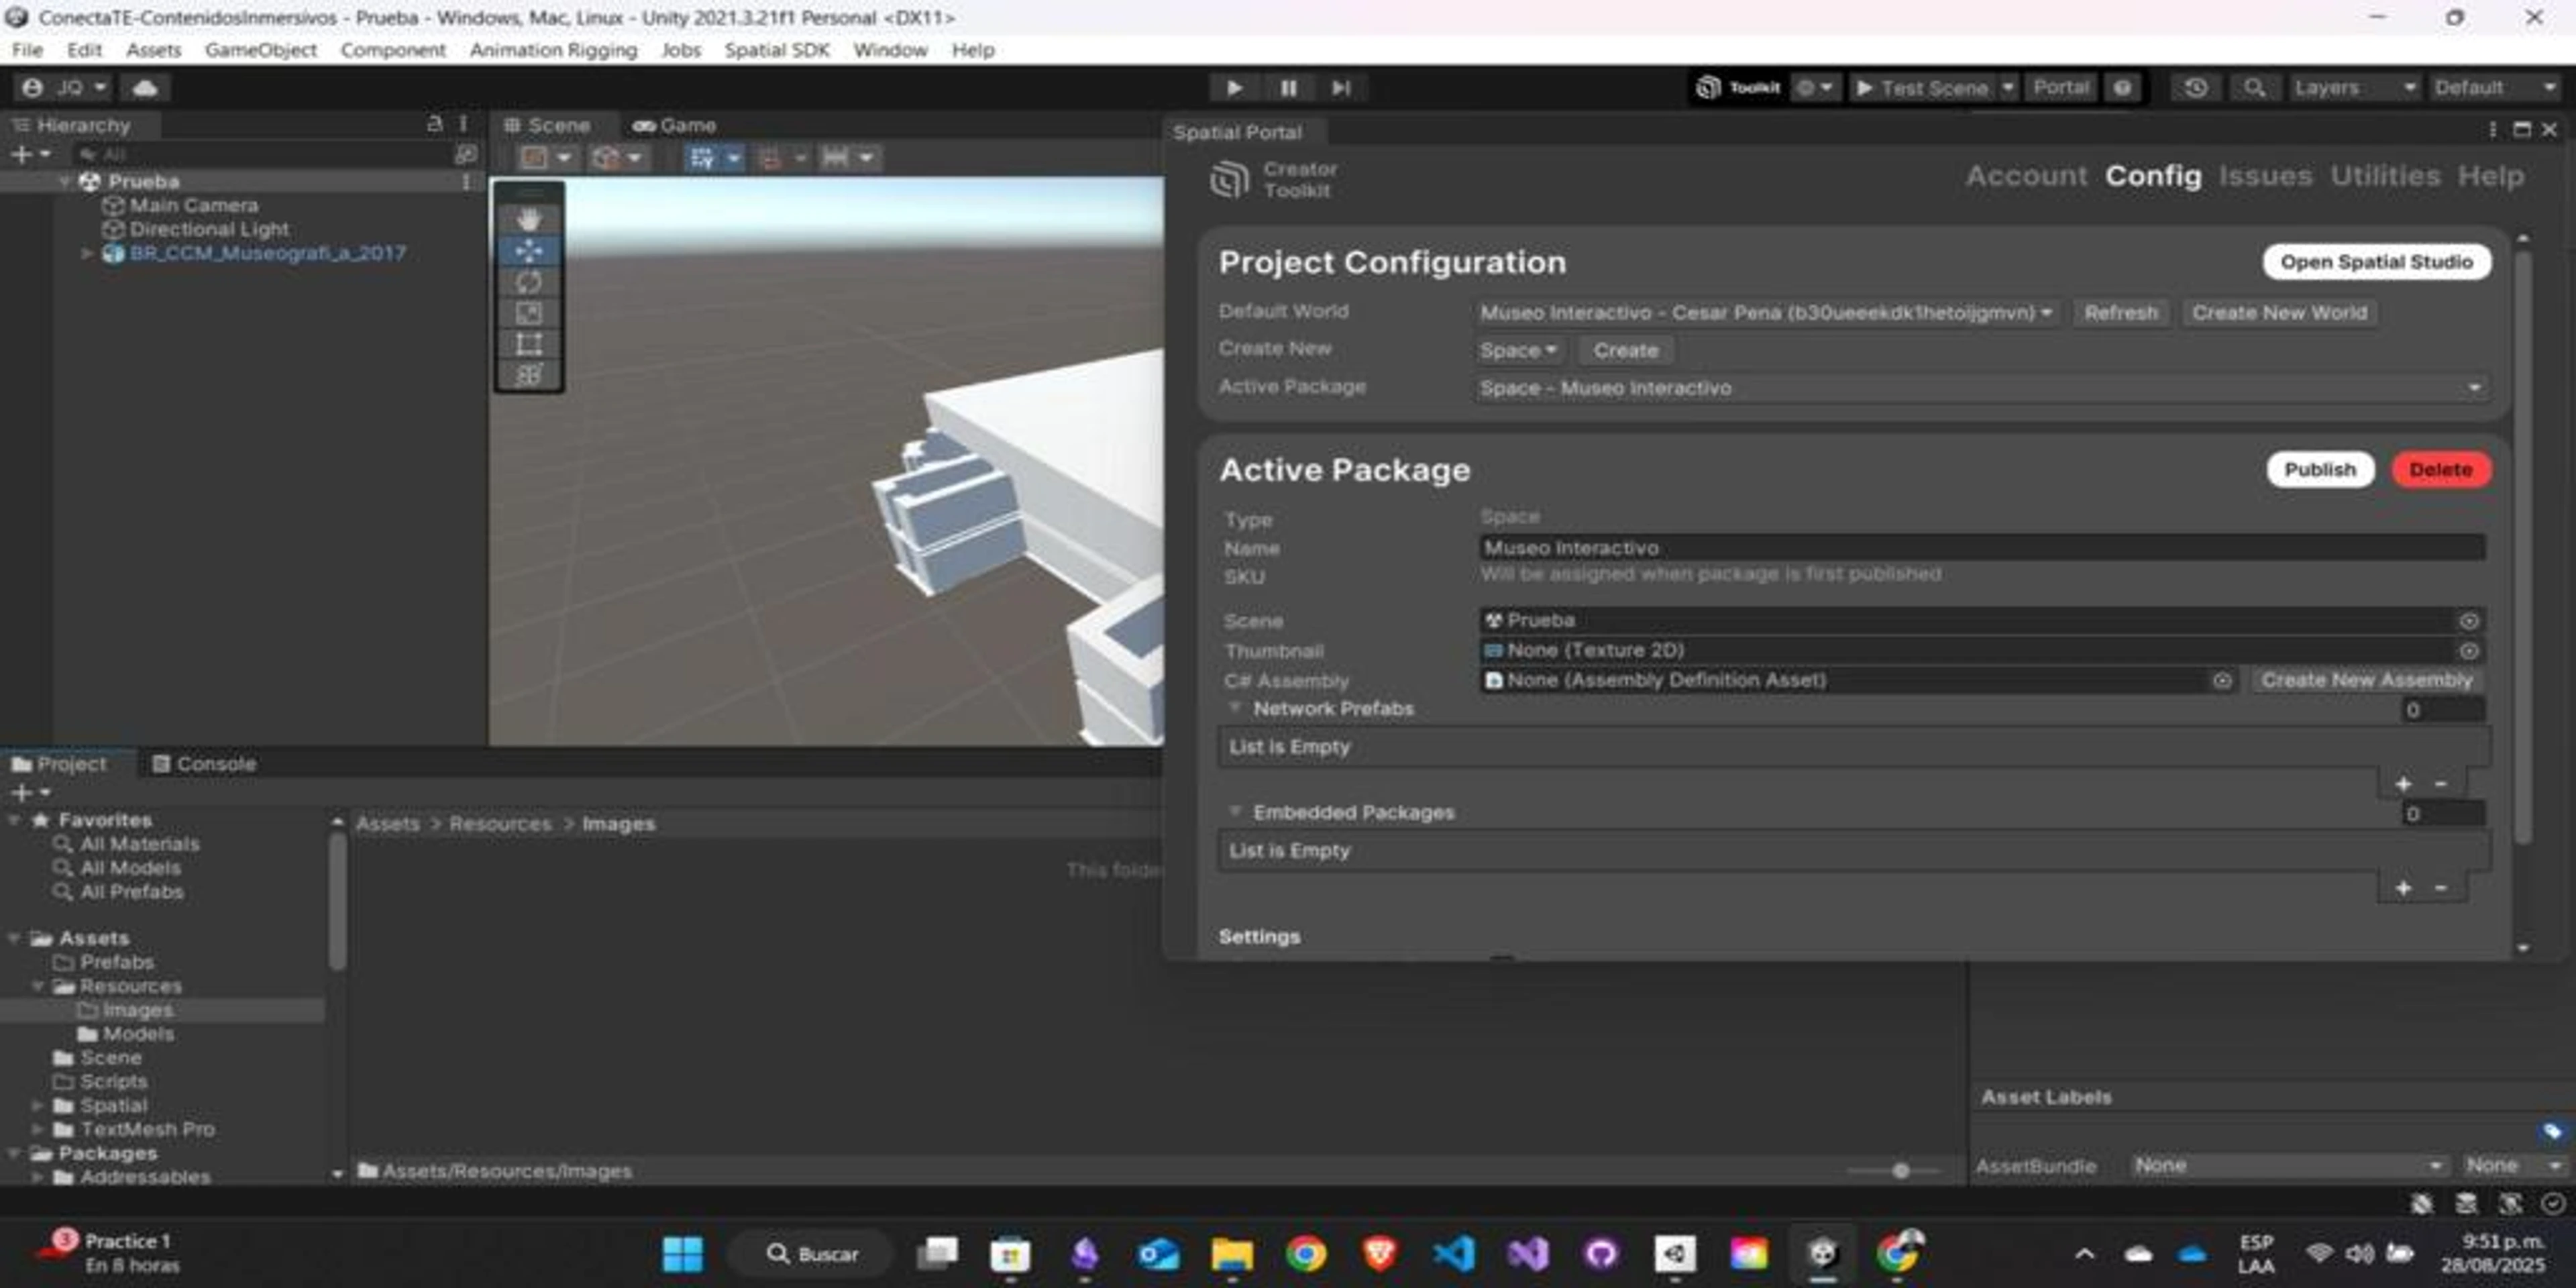Toggle grid snapping in Scene toolbar
2576x1288 pixels.
(703, 158)
